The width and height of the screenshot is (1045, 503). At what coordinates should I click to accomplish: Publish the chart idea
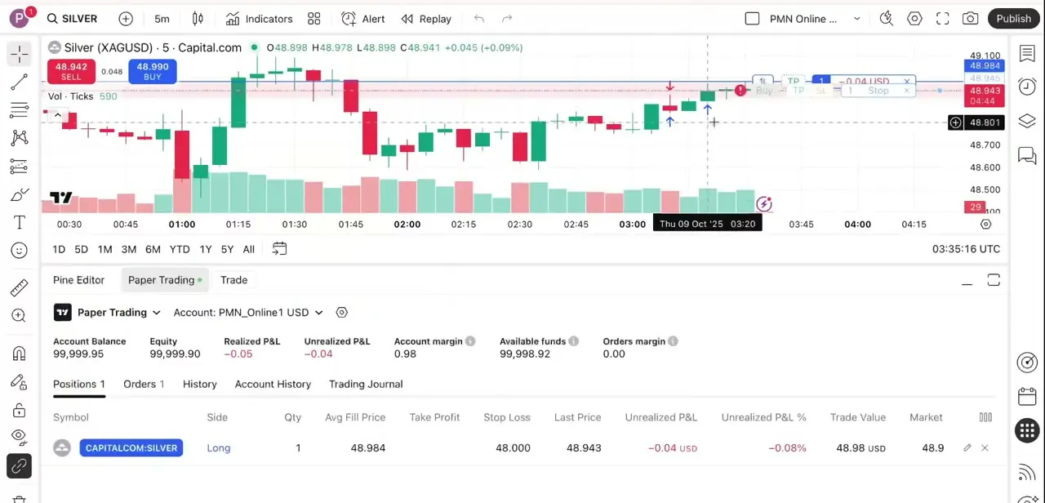coord(1014,19)
